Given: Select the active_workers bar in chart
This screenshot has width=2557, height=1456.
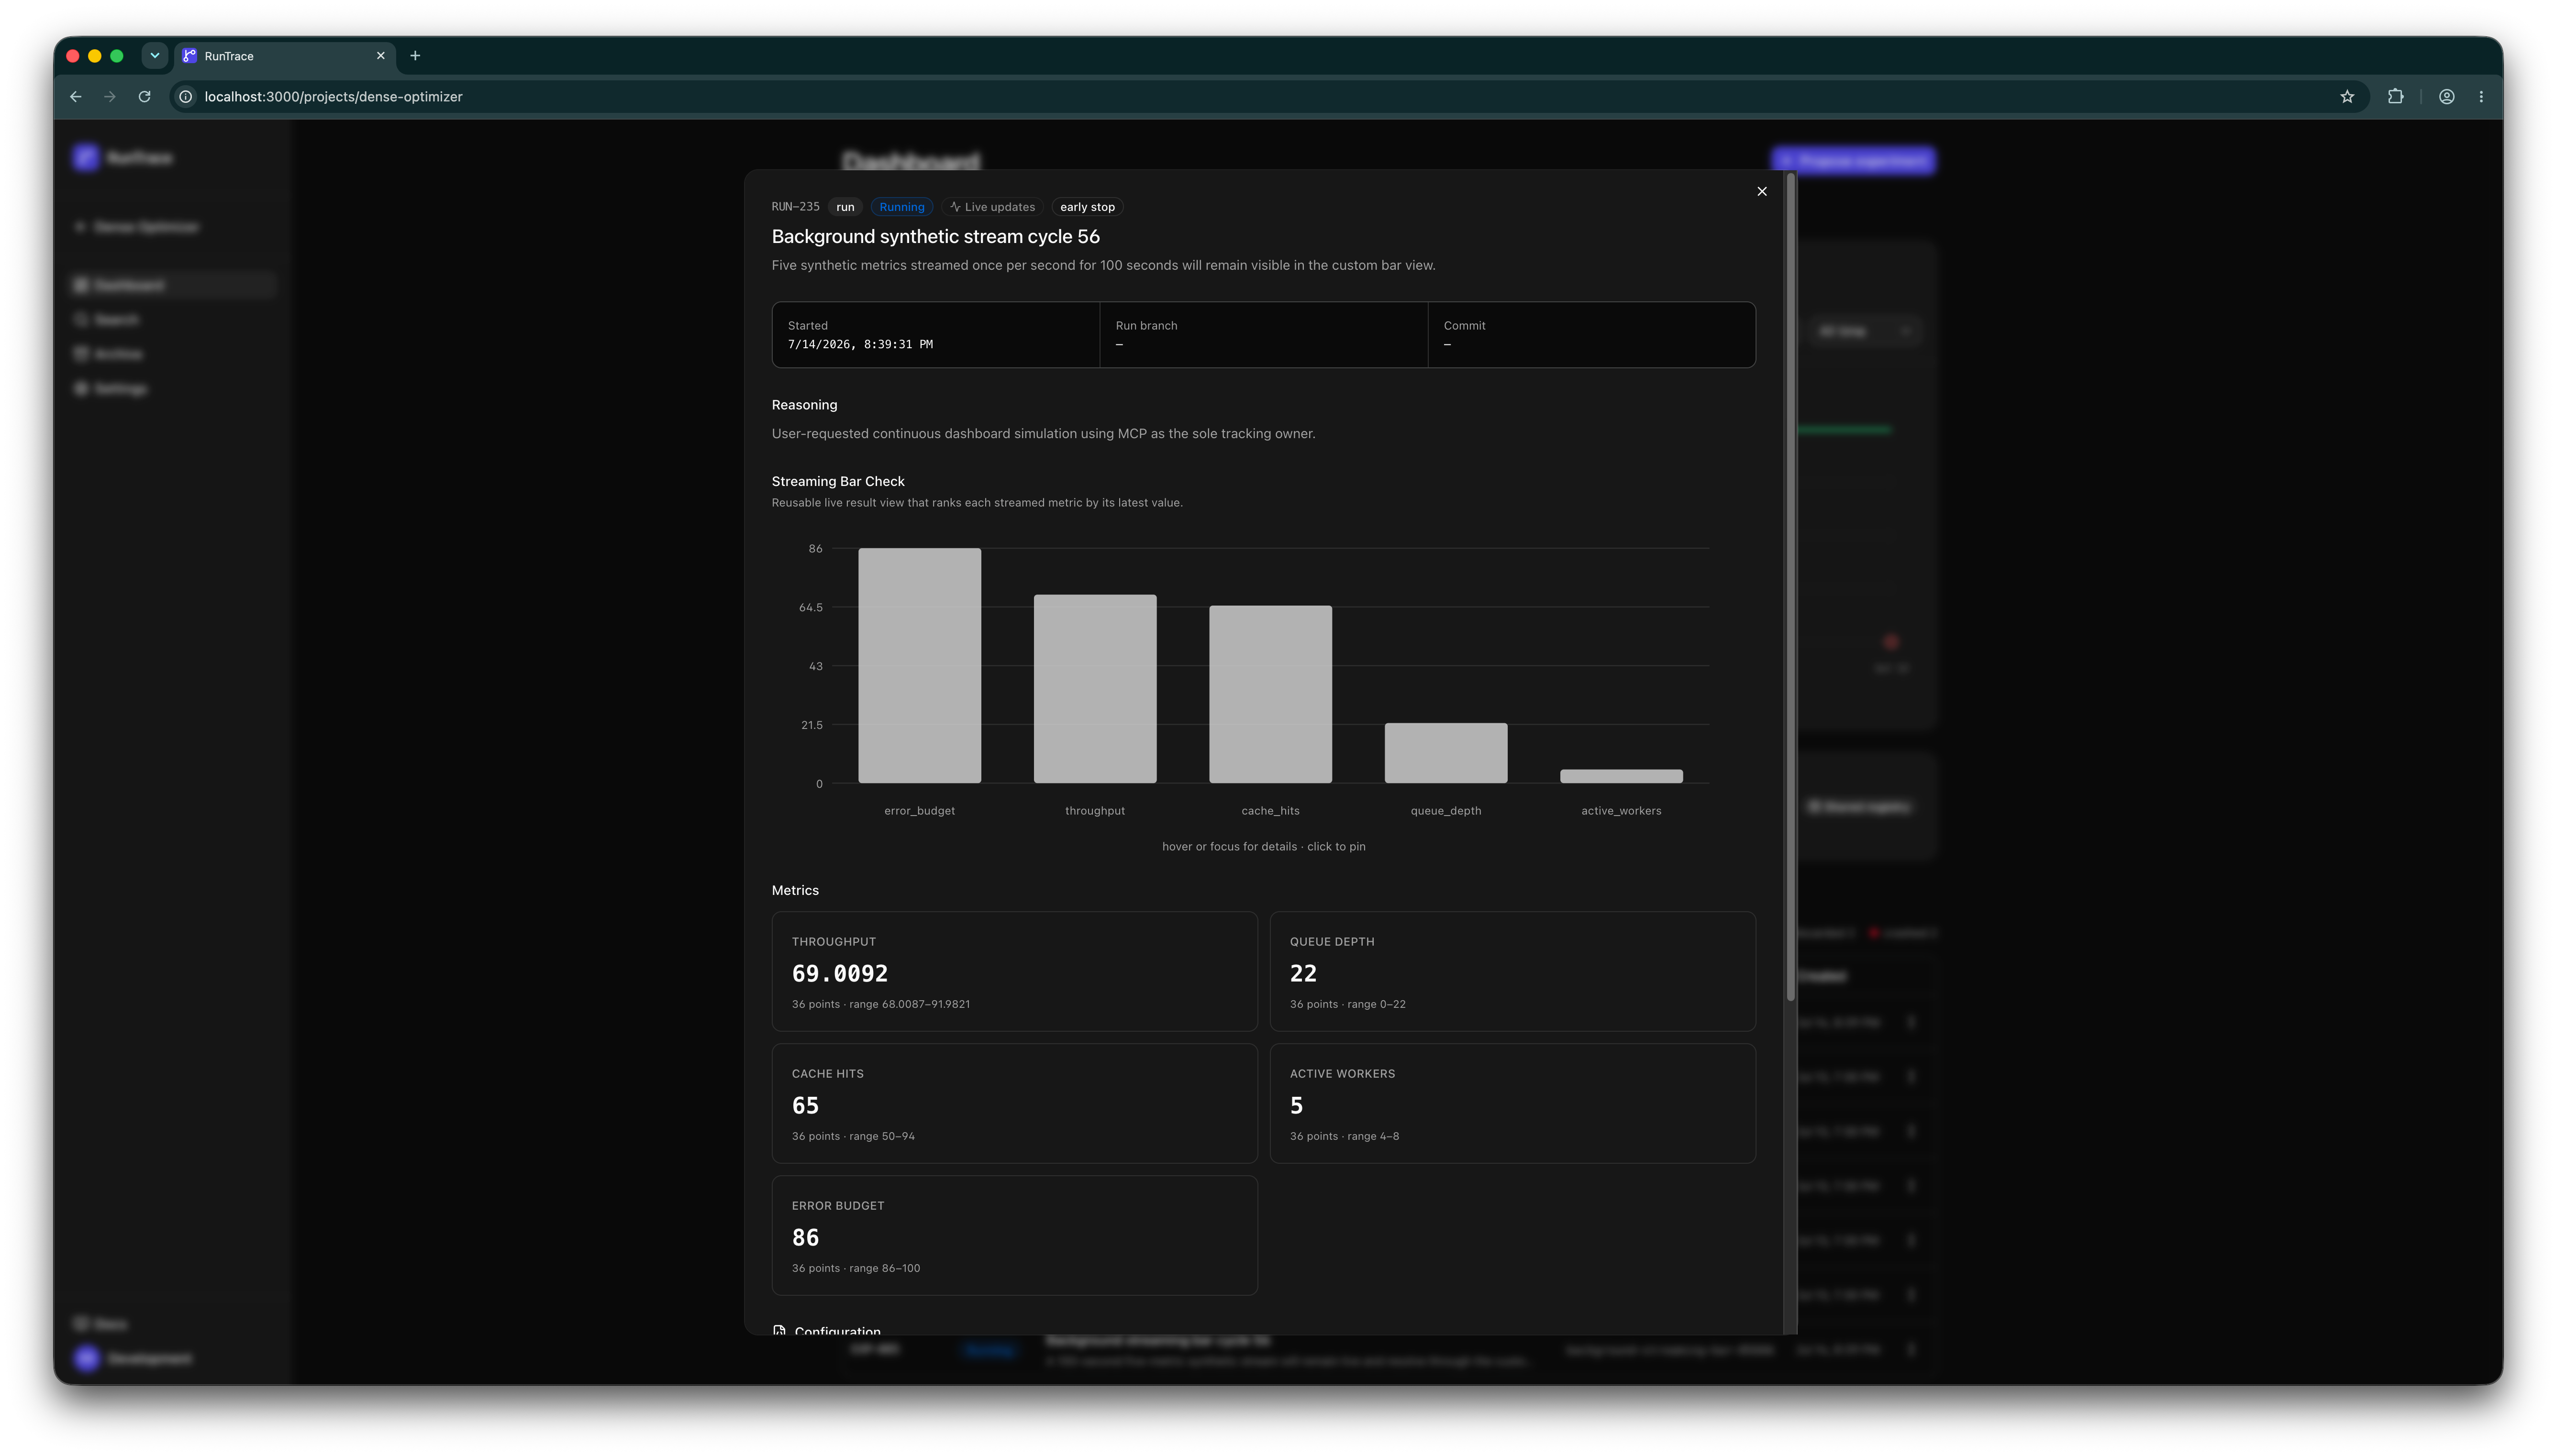Looking at the screenshot, I should click(1621, 776).
